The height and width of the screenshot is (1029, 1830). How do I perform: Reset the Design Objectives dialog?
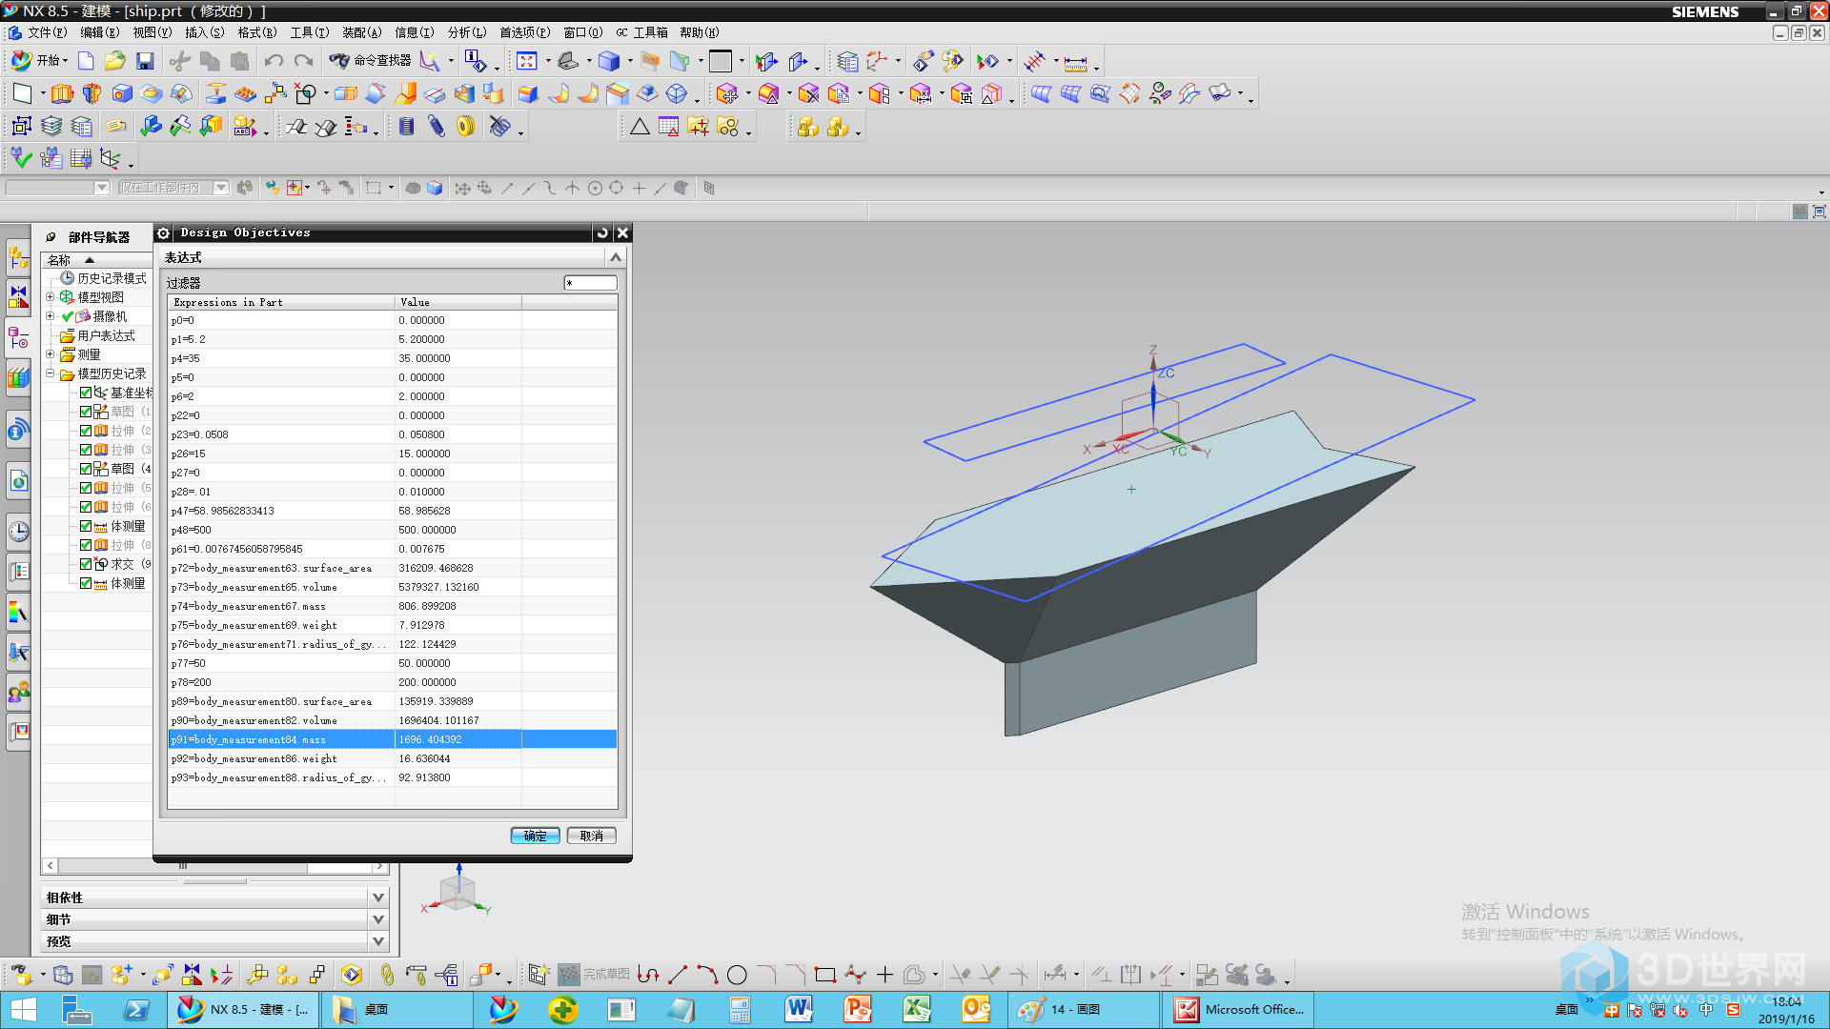(602, 232)
